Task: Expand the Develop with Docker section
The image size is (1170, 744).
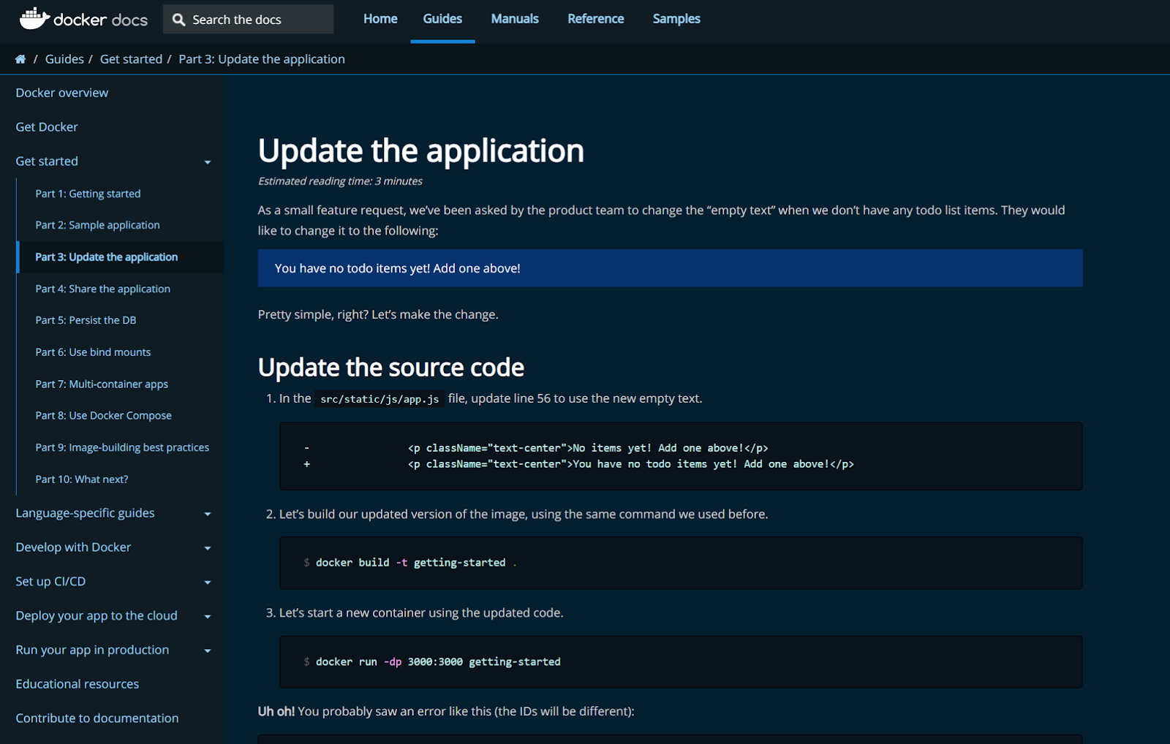Action: (207, 547)
